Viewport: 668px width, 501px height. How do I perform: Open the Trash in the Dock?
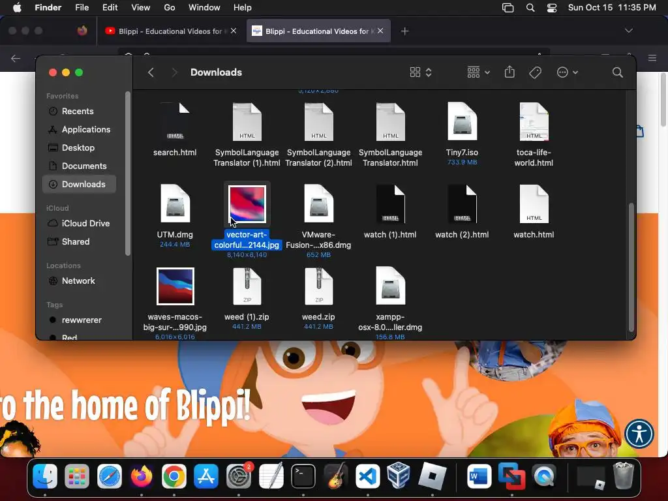coord(623,476)
